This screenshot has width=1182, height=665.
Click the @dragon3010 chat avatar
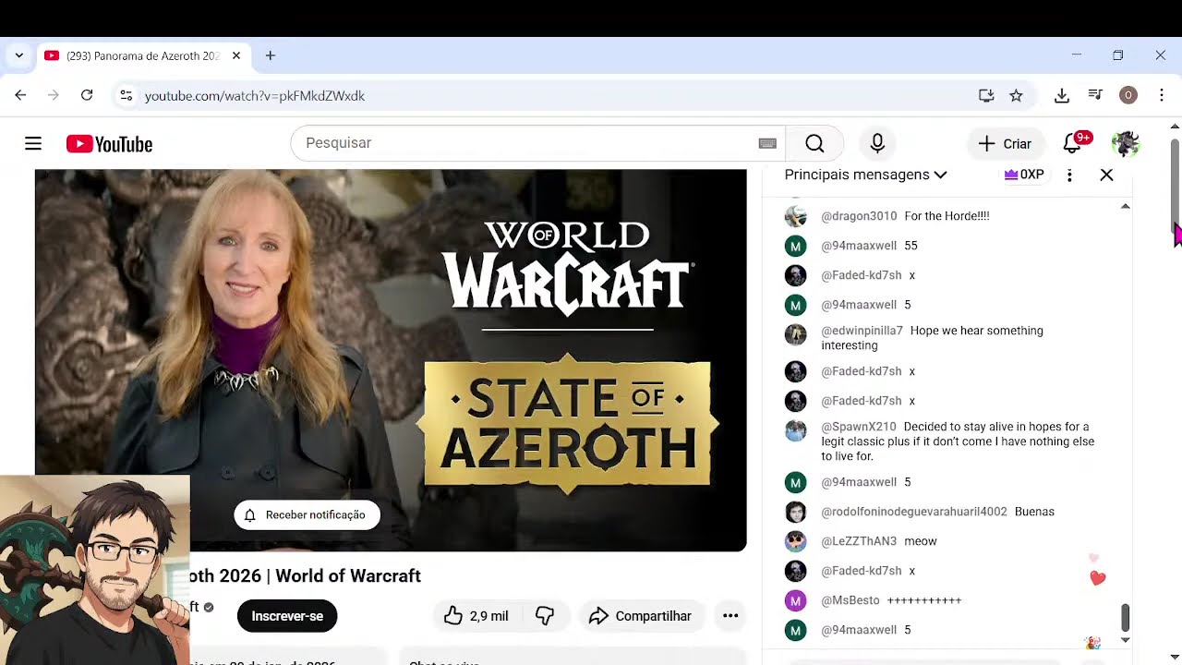(796, 216)
